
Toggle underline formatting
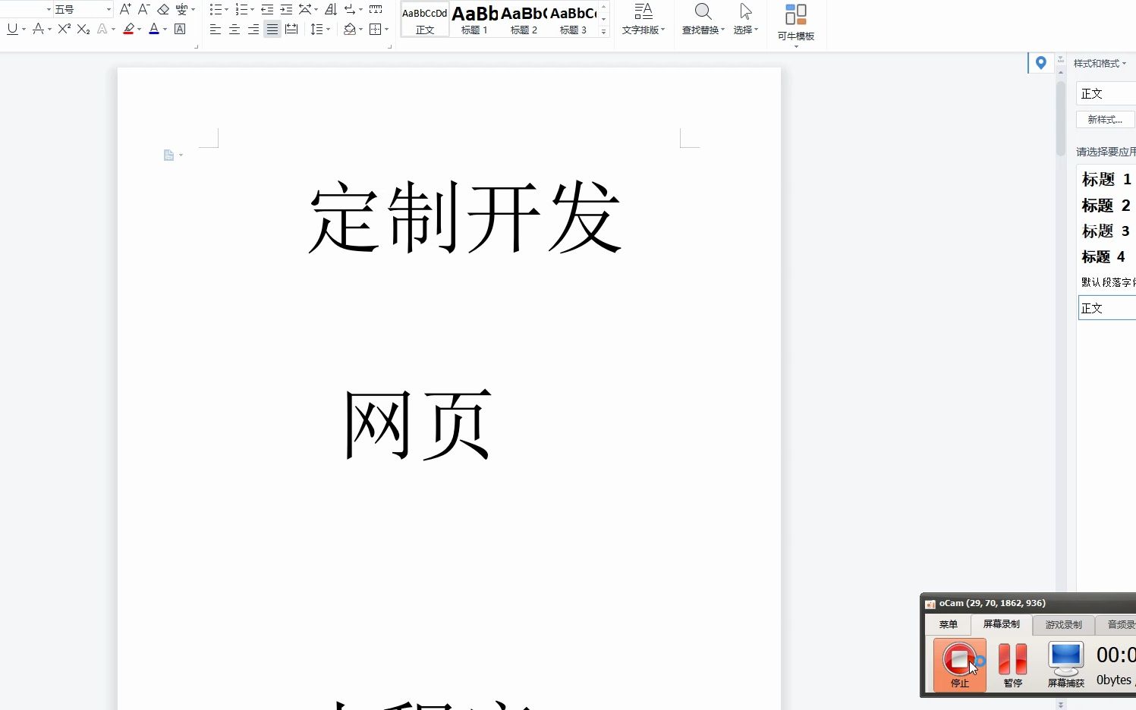point(11,29)
